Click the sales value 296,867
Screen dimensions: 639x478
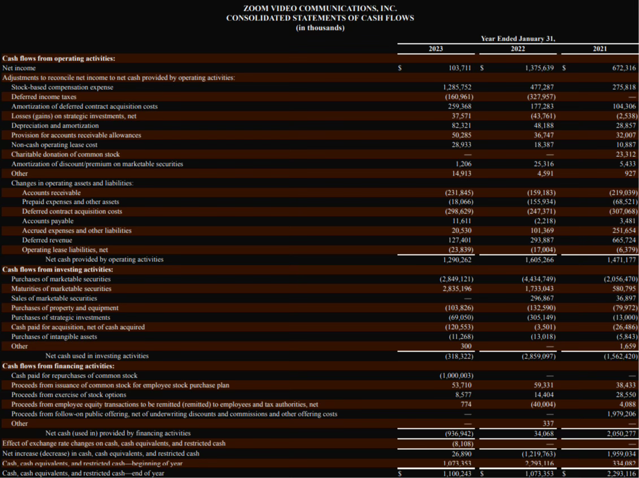pyautogui.click(x=542, y=298)
